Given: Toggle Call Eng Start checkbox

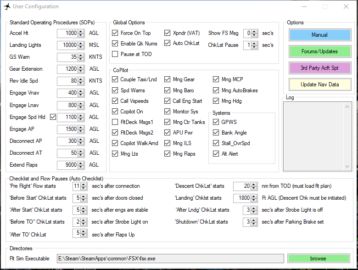Looking at the screenshot, I should pos(168,101).
